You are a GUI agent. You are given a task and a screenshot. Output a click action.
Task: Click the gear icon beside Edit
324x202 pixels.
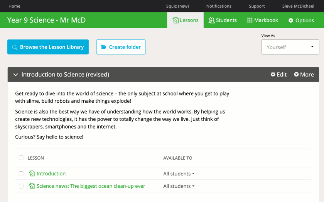pos(273,74)
